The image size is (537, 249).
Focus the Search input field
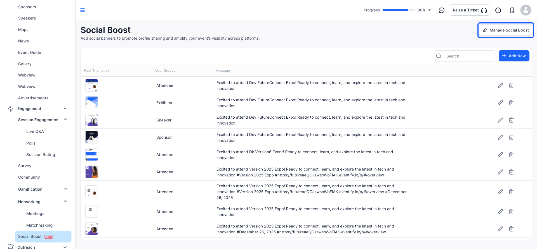[465, 56]
